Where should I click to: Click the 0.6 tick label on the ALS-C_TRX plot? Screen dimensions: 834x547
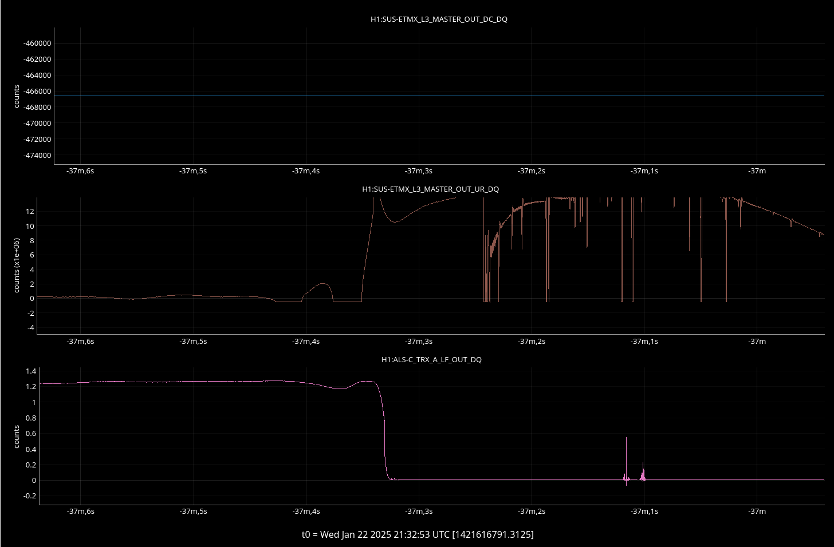coord(31,433)
